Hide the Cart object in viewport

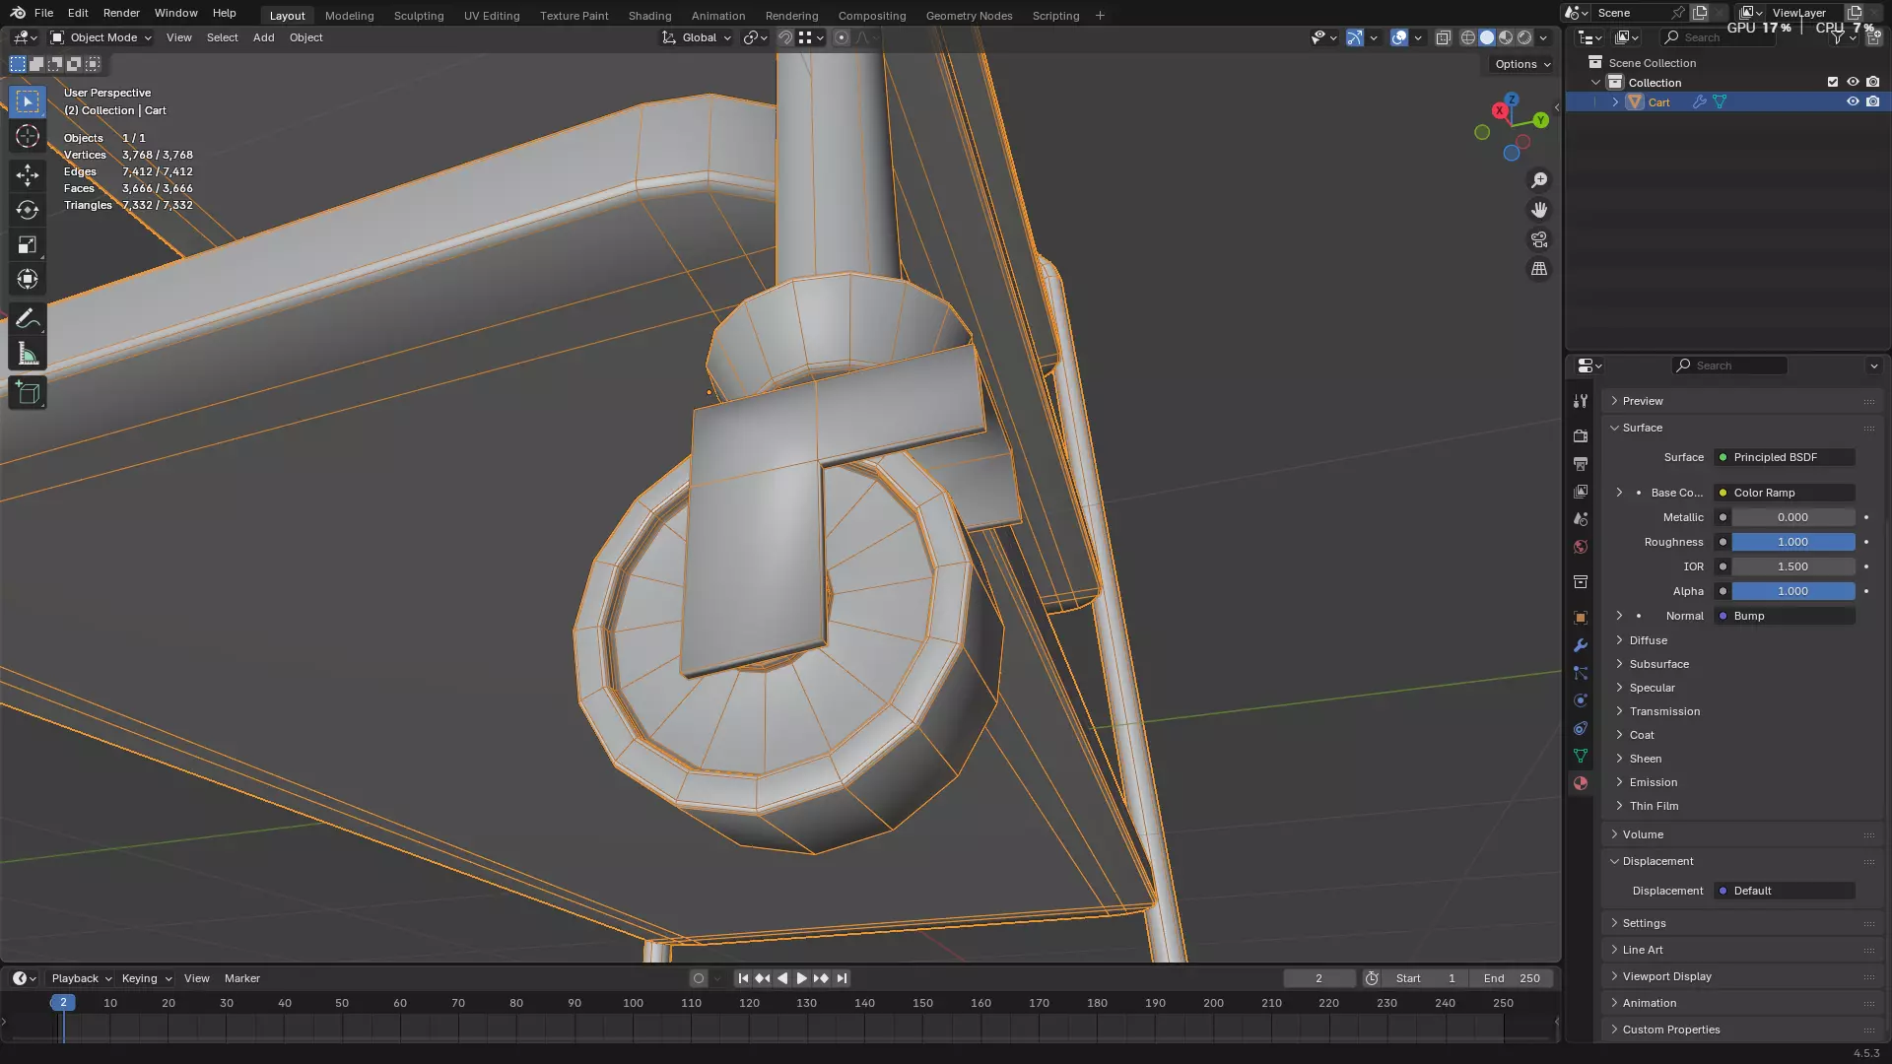[1853, 101]
